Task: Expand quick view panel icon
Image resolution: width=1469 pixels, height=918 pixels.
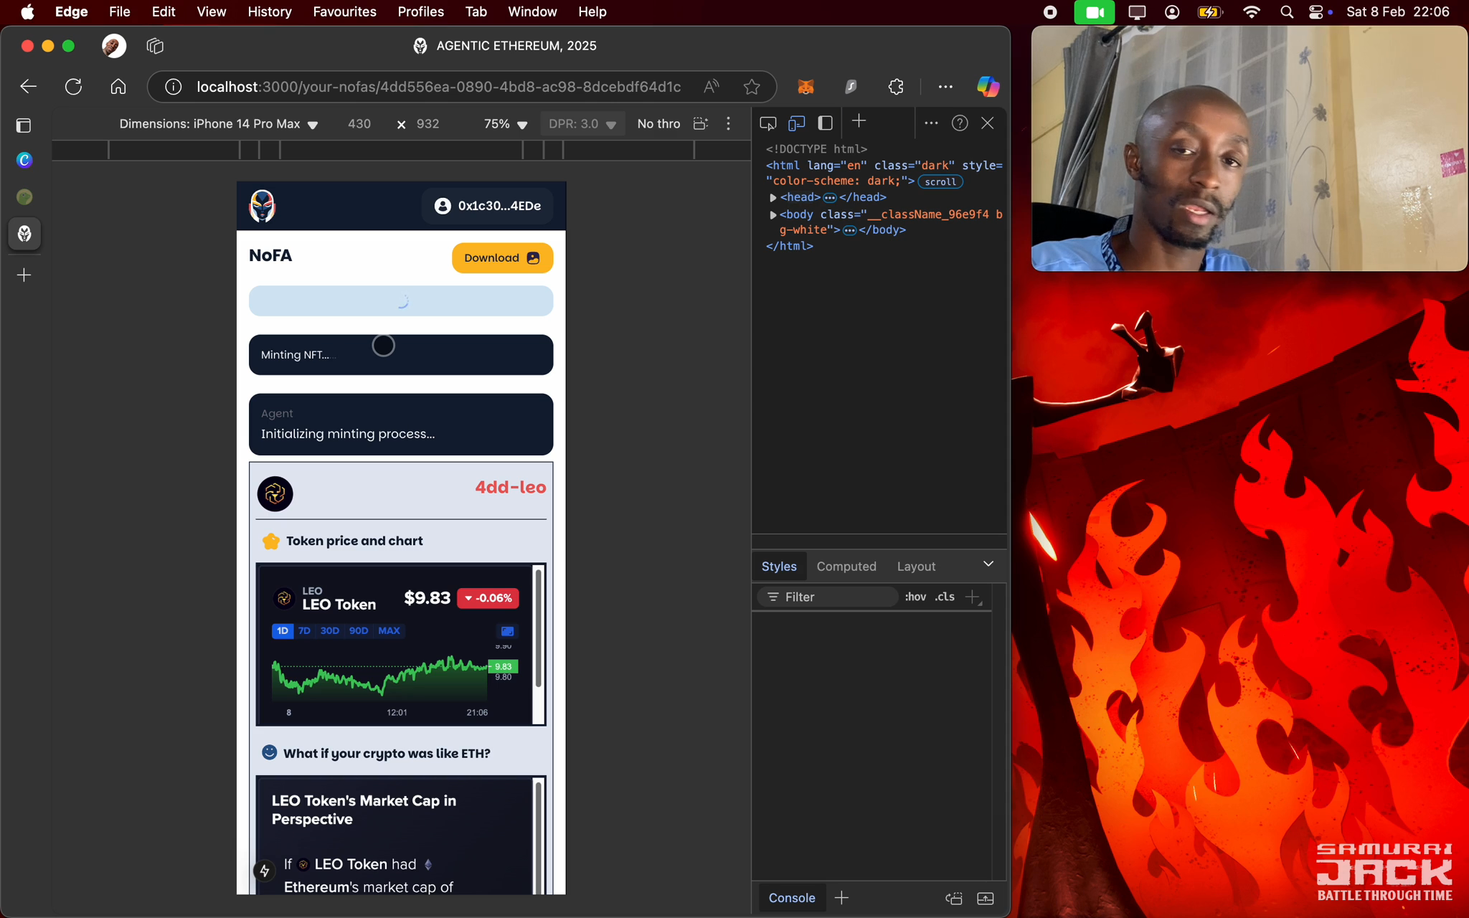Action: [x=986, y=899]
